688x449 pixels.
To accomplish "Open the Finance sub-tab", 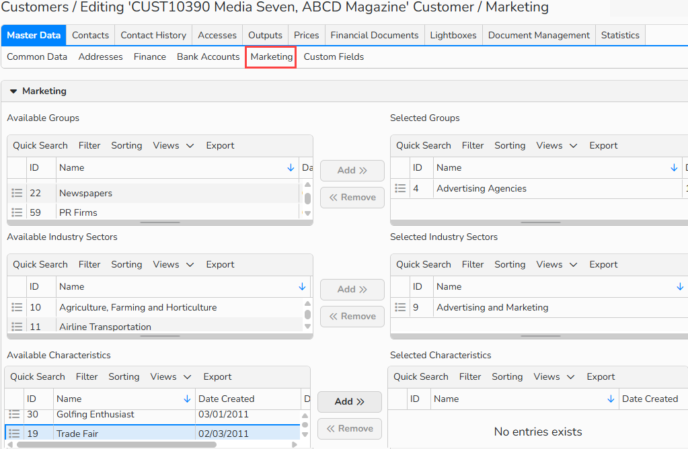I will click(149, 56).
